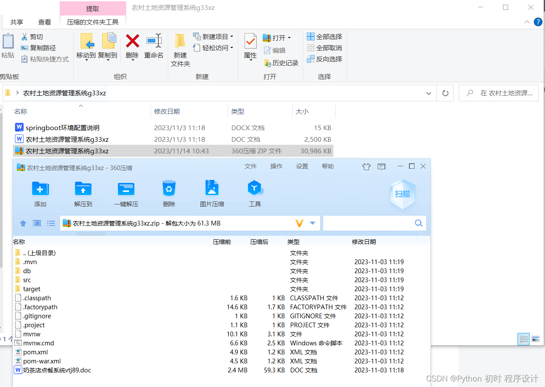Click the 编辑 (Edit) ribbon item
The width and height of the screenshot is (545, 387).
pyautogui.click(x=274, y=50)
